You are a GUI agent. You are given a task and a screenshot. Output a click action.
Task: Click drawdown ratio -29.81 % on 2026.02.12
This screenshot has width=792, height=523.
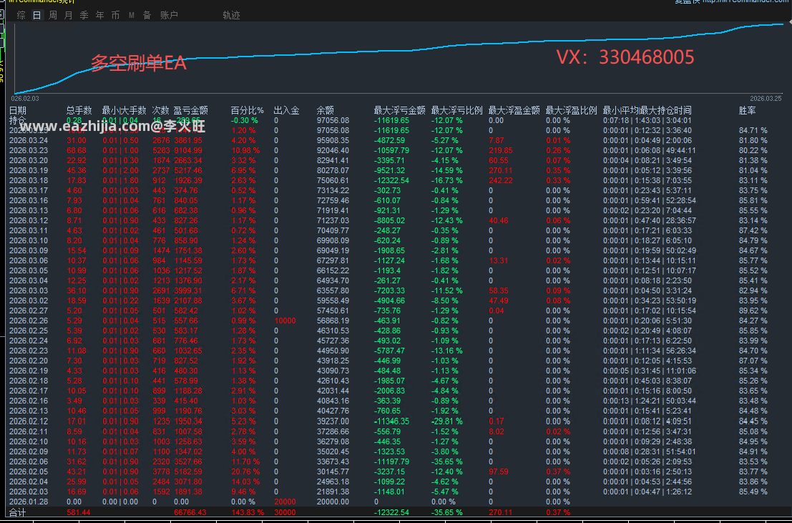tap(447, 421)
